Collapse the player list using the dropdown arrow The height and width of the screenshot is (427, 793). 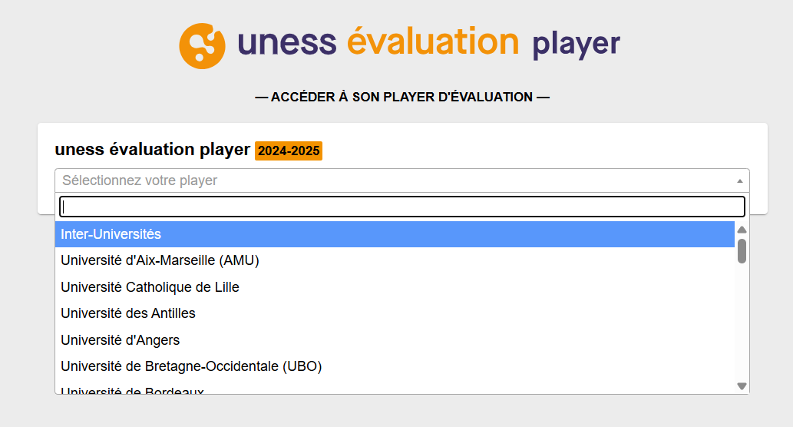point(739,181)
